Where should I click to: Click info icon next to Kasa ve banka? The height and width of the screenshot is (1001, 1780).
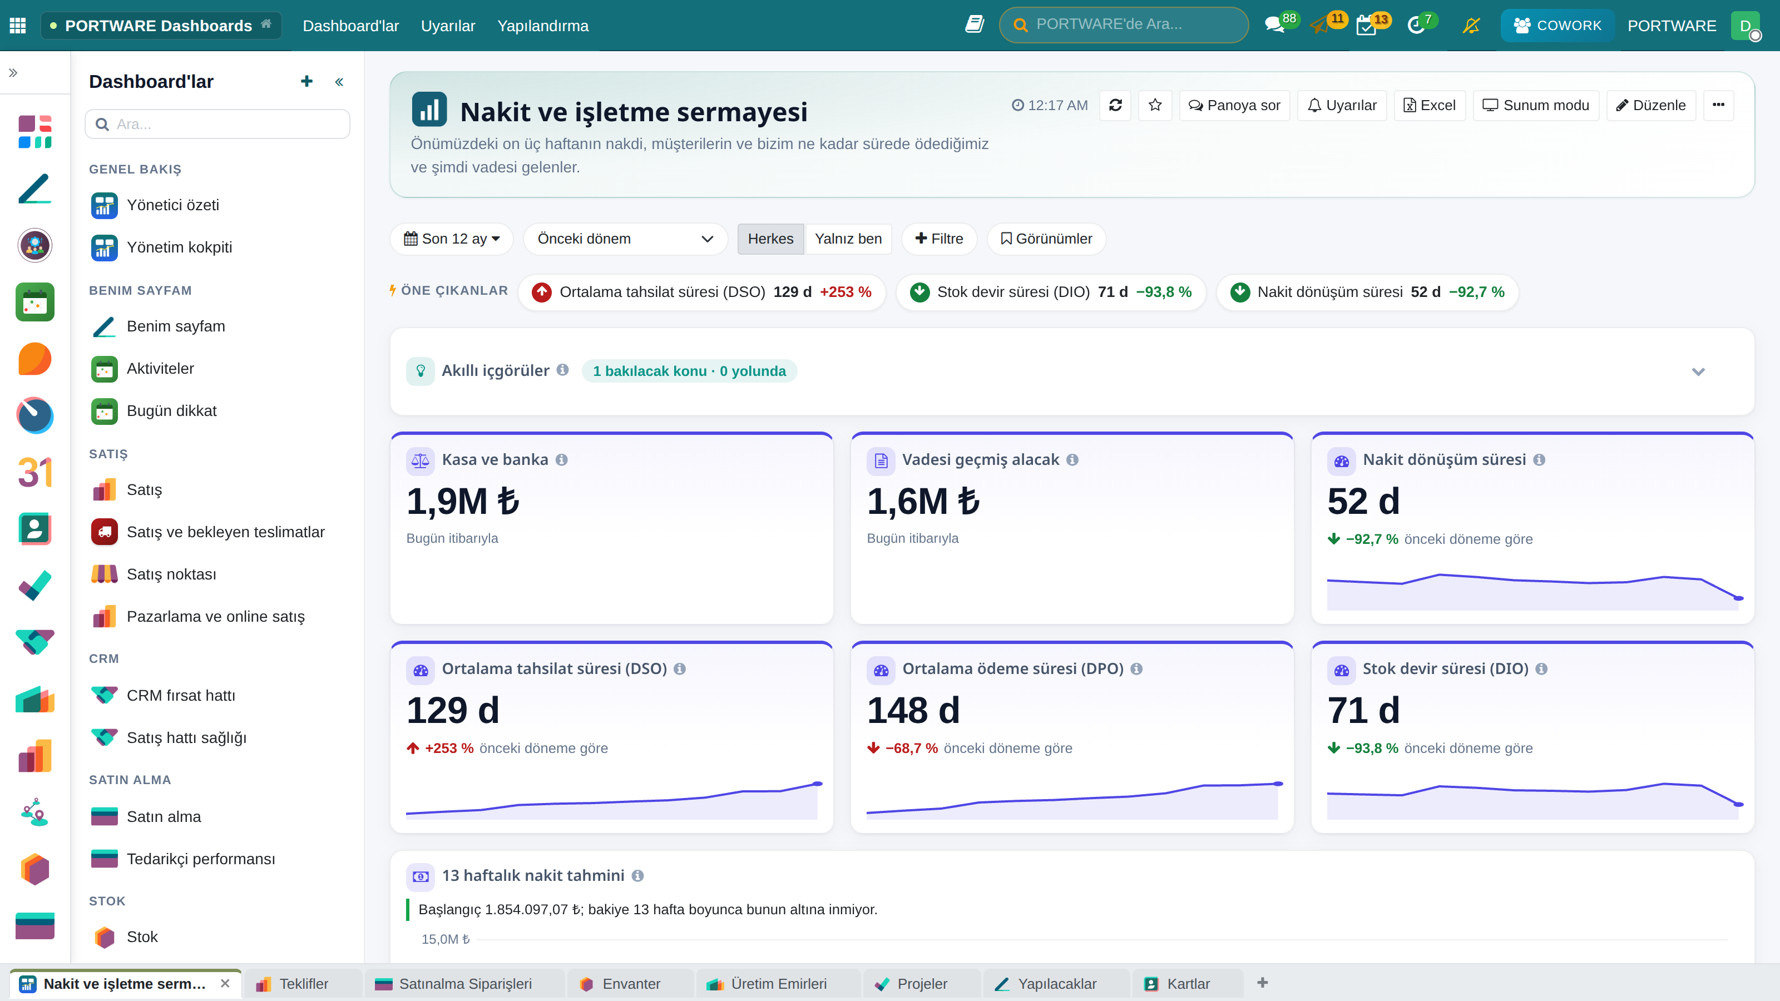562,459
